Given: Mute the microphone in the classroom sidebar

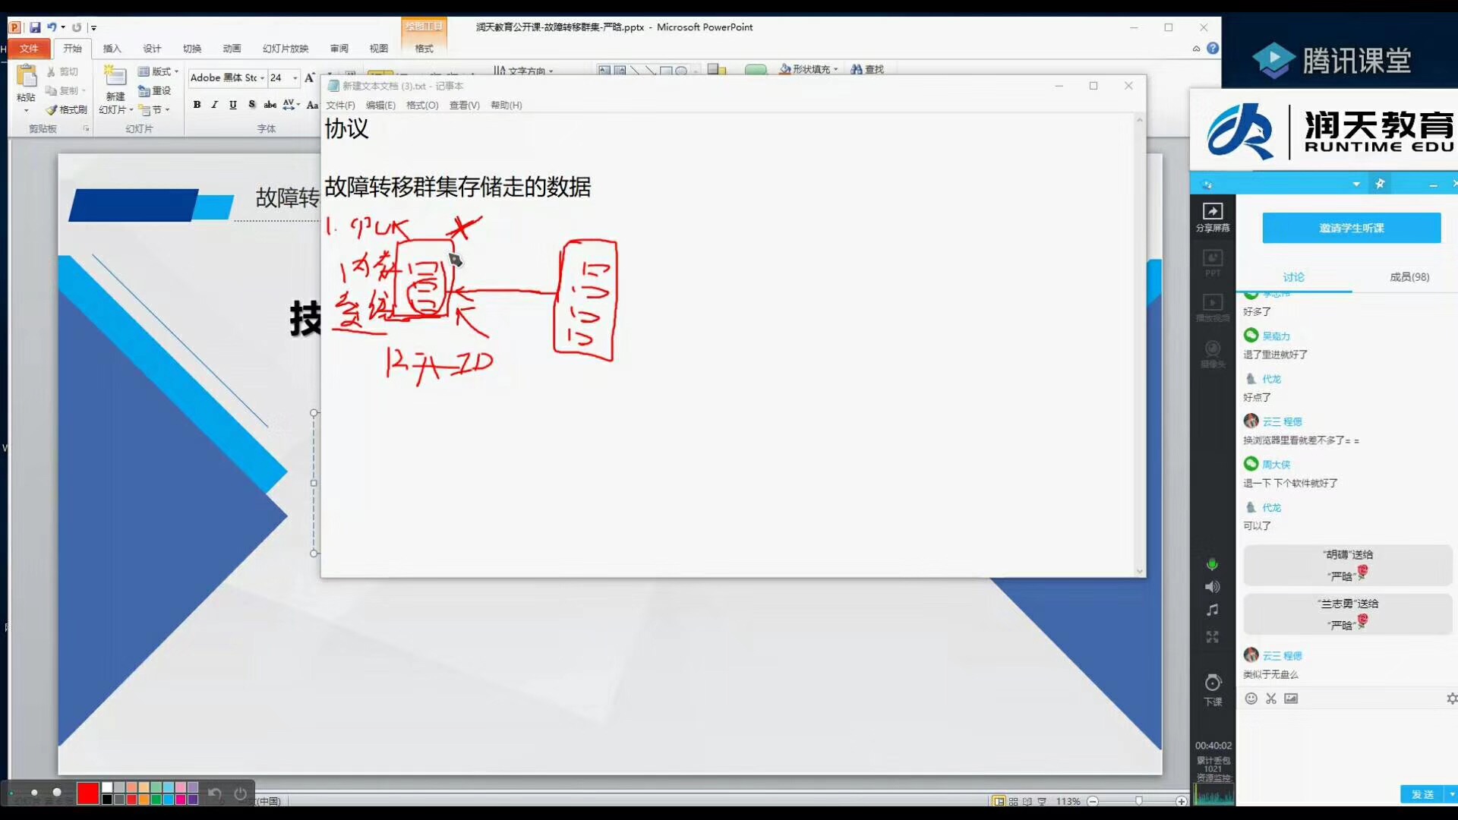Looking at the screenshot, I should click(x=1213, y=564).
